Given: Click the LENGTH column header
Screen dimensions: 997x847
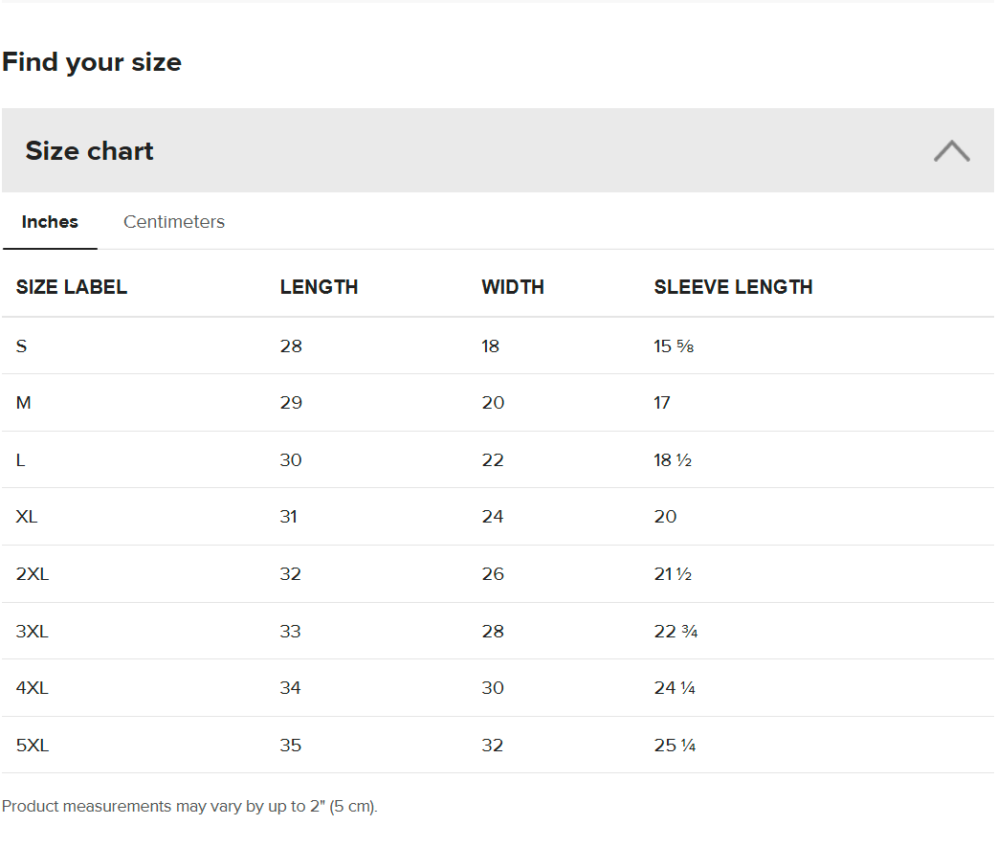Looking at the screenshot, I should [x=319, y=287].
